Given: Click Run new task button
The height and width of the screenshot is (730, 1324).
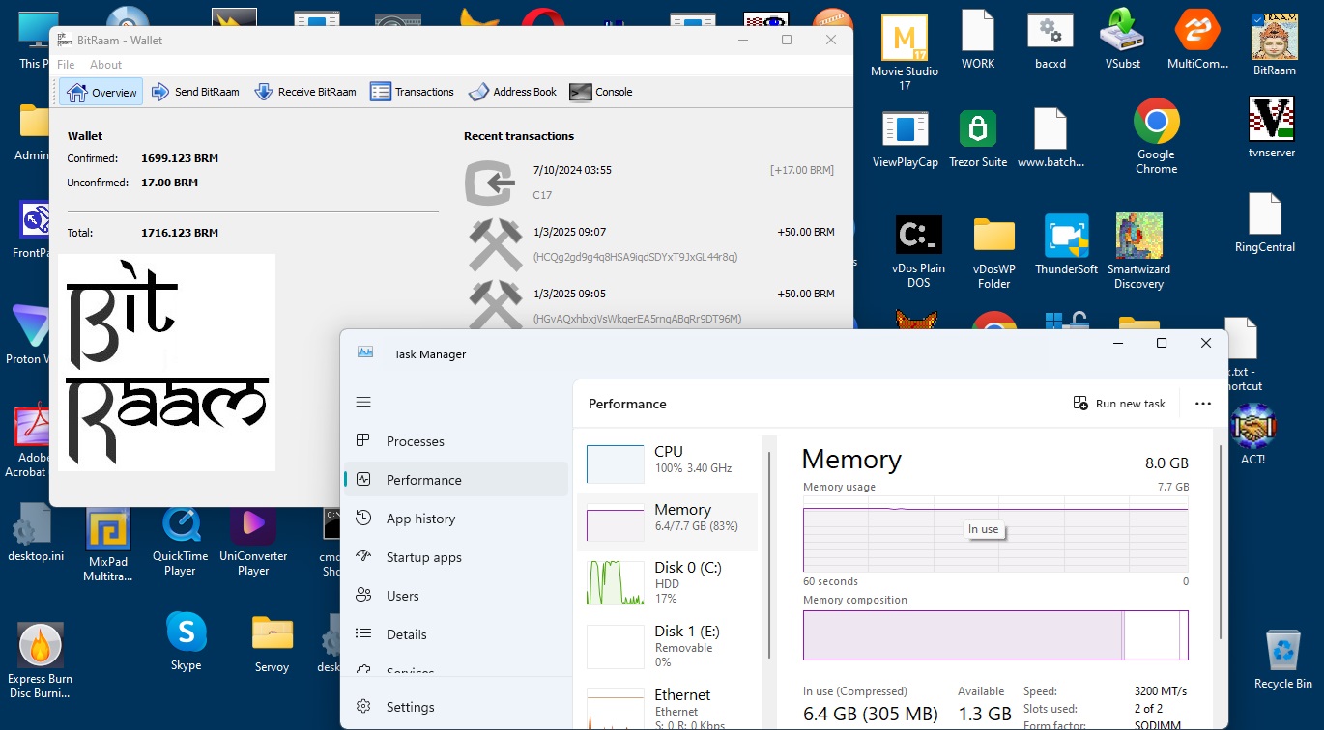Looking at the screenshot, I should (x=1119, y=404).
